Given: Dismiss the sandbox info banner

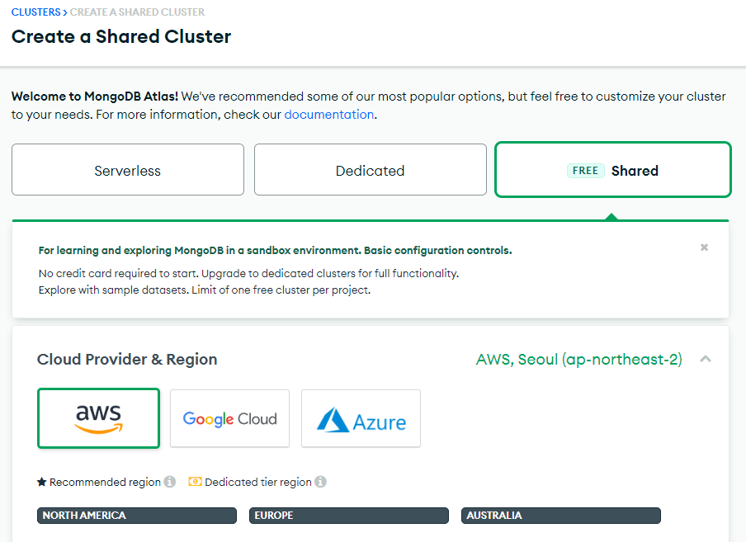Looking at the screenshot, I should pyautogui.click(x=704, y=247).
